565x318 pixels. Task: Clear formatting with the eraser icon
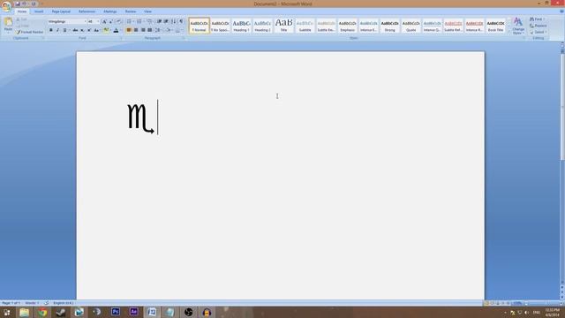pyautogui.click(x=119, y=21)
